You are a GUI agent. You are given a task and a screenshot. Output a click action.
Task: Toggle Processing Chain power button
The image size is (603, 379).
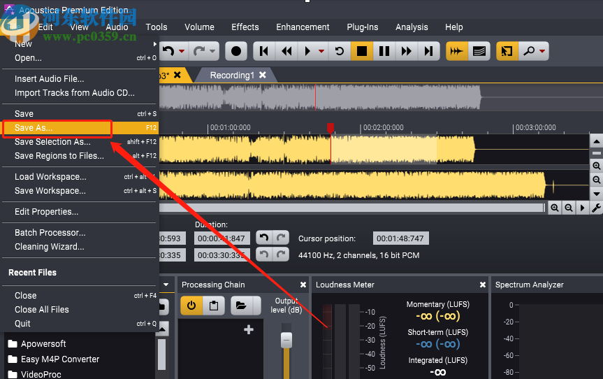191,306
